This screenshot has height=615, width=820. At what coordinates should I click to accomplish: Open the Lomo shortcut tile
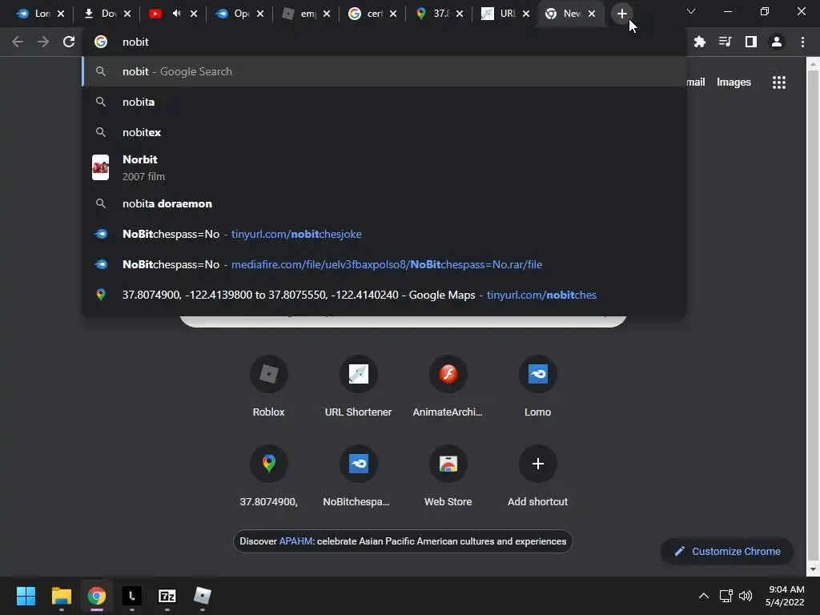(x=537, y=387)
